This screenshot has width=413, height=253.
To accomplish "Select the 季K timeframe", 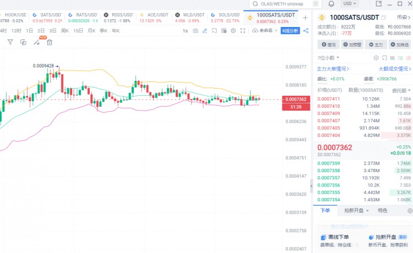I will click(104, 31).
